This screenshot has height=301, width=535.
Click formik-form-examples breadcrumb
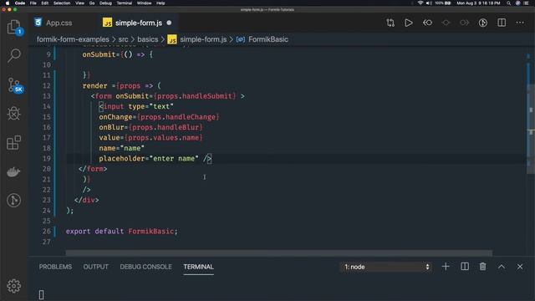click(x=73, y=39)
